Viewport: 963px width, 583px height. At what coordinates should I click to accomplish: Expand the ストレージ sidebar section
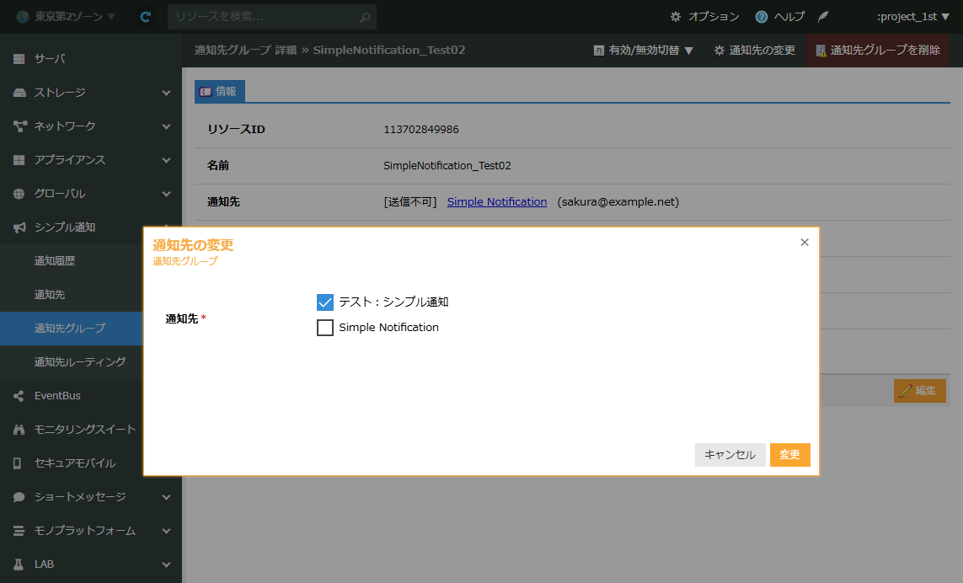(x=166, y=93)
